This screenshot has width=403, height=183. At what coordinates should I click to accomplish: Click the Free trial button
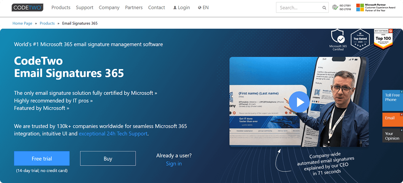42,158
